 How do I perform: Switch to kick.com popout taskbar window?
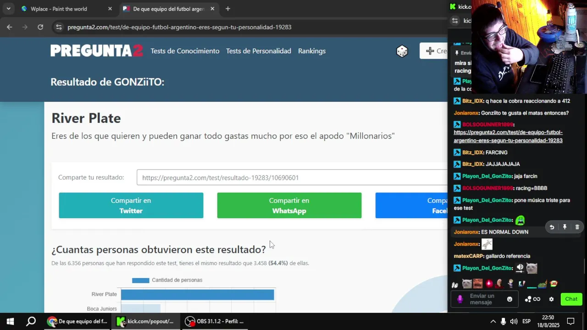(x=146, y=321)
